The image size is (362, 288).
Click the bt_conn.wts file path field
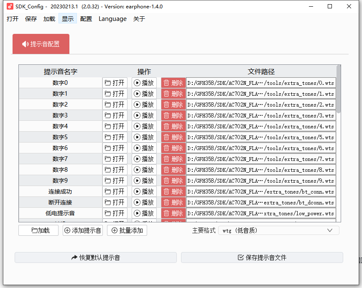[261, 191]
